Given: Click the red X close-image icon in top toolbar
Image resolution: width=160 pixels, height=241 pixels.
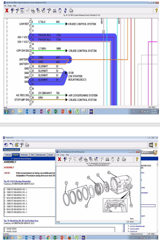Looking at the screenshot, I should 7,11.
